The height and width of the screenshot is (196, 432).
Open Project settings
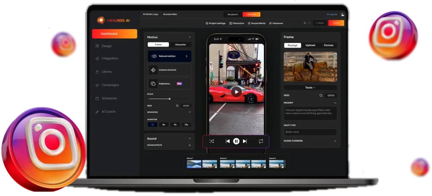[x=216, y=24]
